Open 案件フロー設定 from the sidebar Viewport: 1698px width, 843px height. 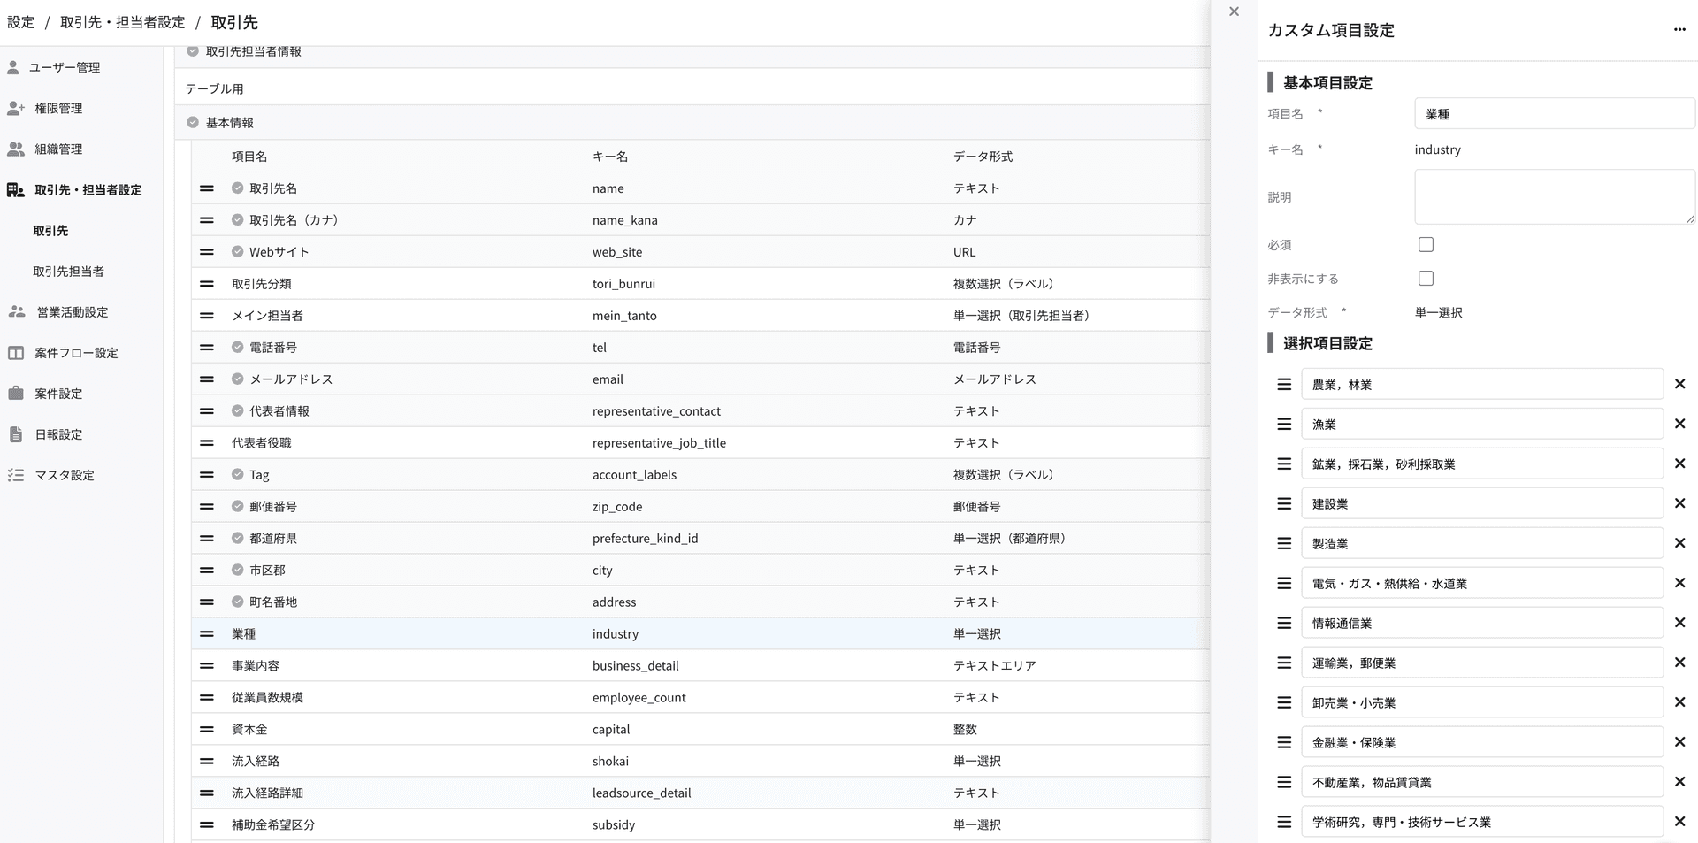click(x=73, y=352)
